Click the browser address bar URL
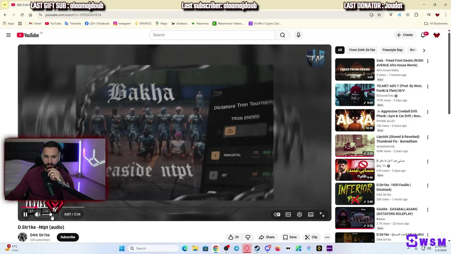Image resolution: width=451 pixels, height=254 pixels. tap(73, 15)
